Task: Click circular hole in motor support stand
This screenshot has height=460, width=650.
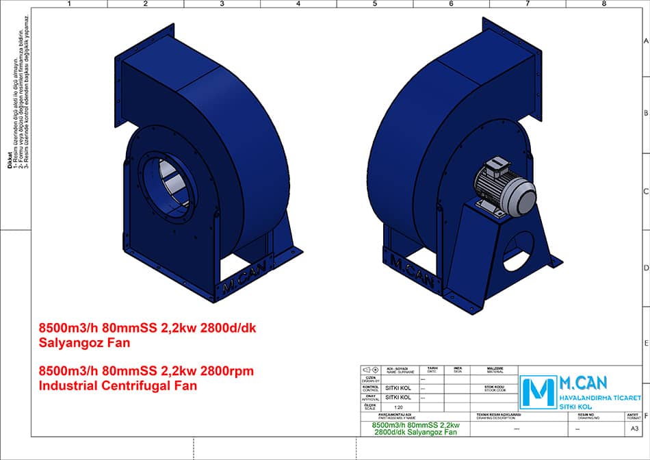Action: click(x=521, y=250)
